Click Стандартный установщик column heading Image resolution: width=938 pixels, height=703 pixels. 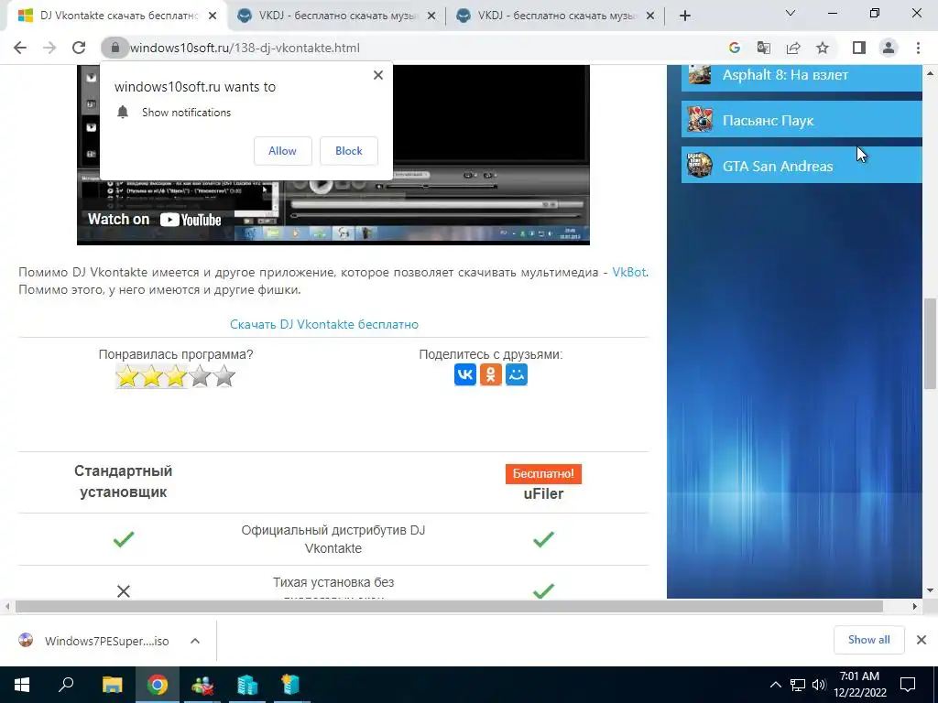[124, 481]
